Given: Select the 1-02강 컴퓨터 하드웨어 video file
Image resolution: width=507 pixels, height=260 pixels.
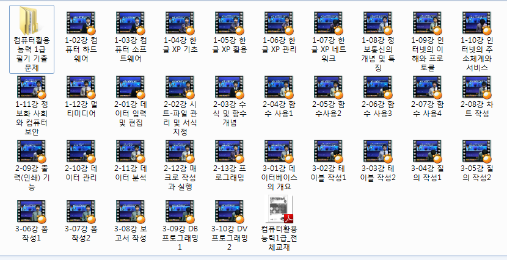Looking at the screenshot, I should (81, 23).
